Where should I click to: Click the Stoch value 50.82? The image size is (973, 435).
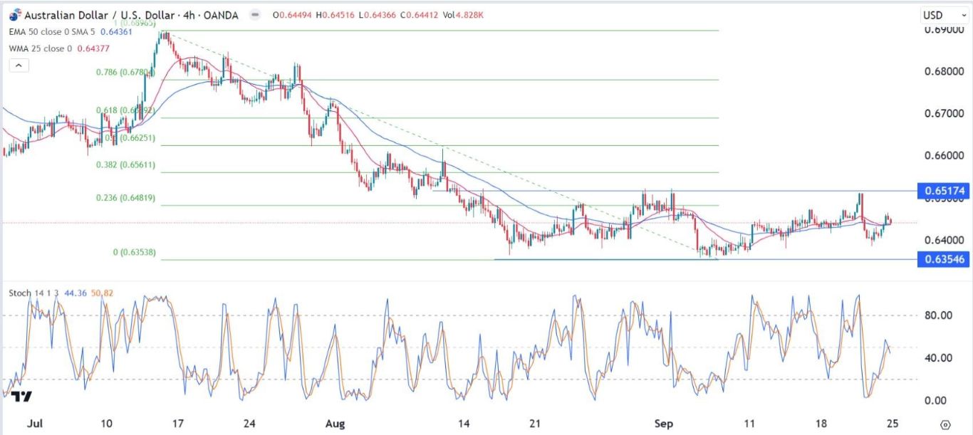103,293
